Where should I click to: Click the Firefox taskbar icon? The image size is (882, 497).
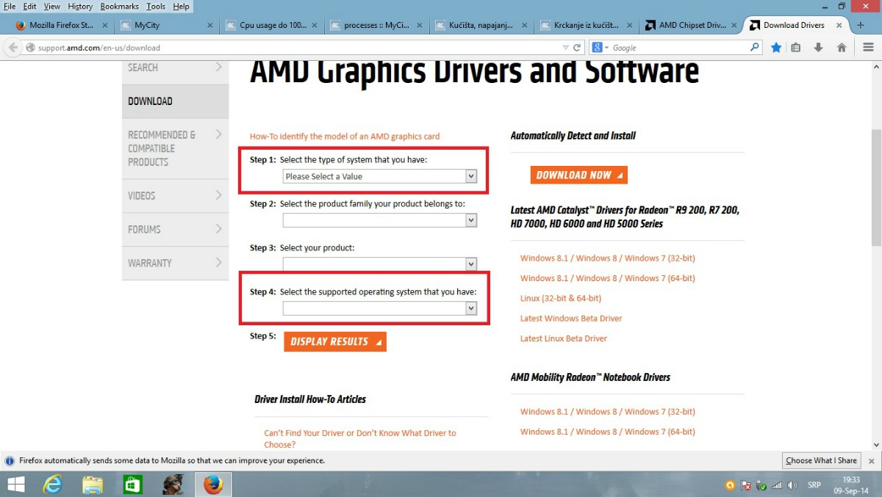tap(213, 485)
